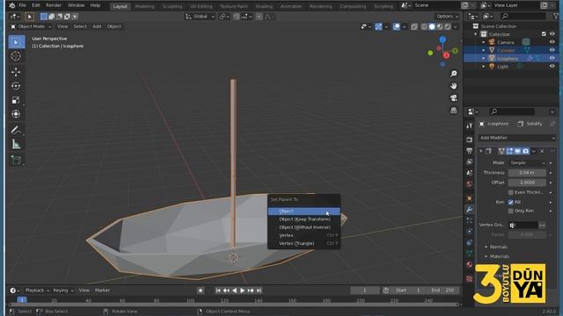Expand the Camera tree item

coord(483,42)
